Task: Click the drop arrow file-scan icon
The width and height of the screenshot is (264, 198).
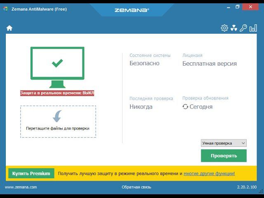Action: pos(57,116)
